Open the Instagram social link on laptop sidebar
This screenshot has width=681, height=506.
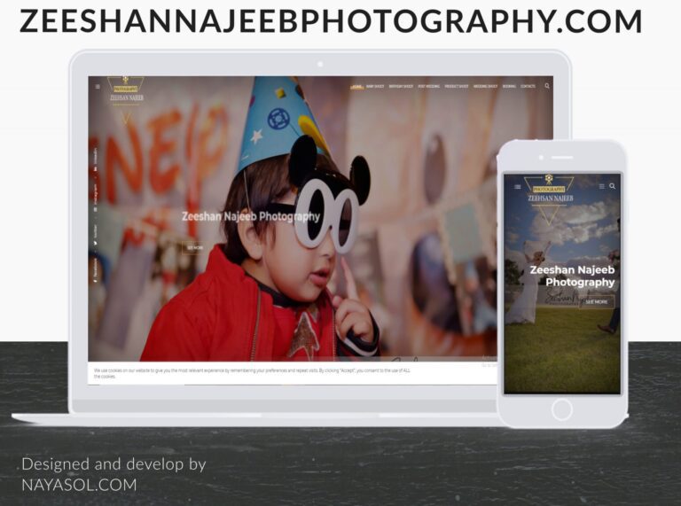pyautogui.click(x=96, y=198)
